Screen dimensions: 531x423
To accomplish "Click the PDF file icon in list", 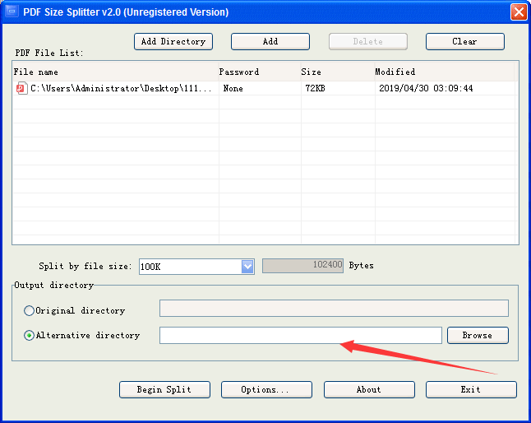I will (x=21, y=88).
